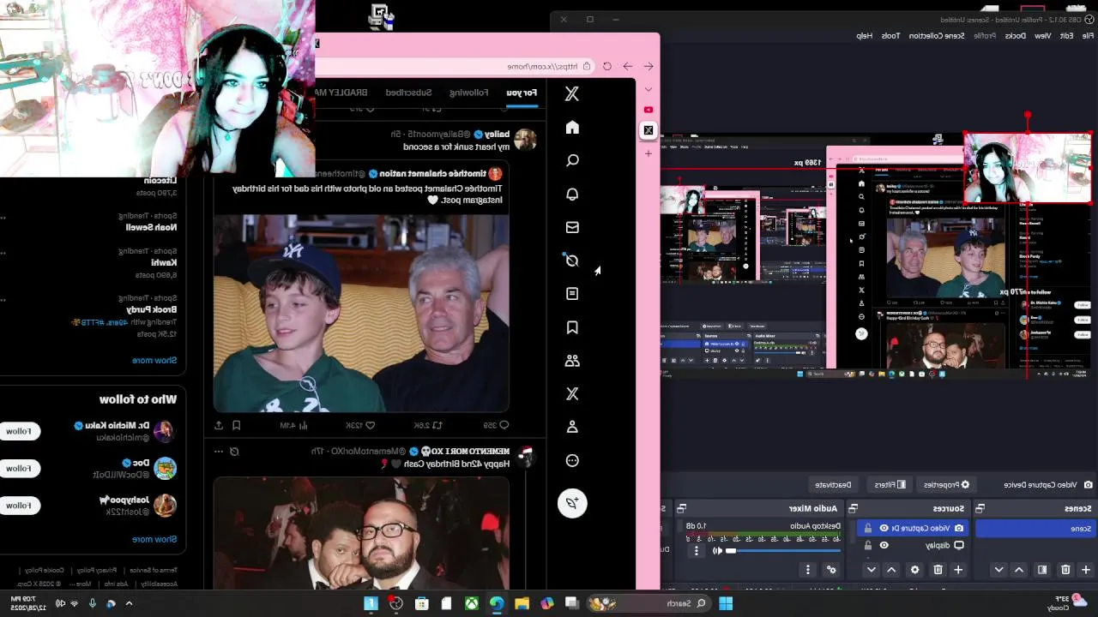1098x617 pixels.
Task: Click the OBS Filters button
Action: coord(890,485)
